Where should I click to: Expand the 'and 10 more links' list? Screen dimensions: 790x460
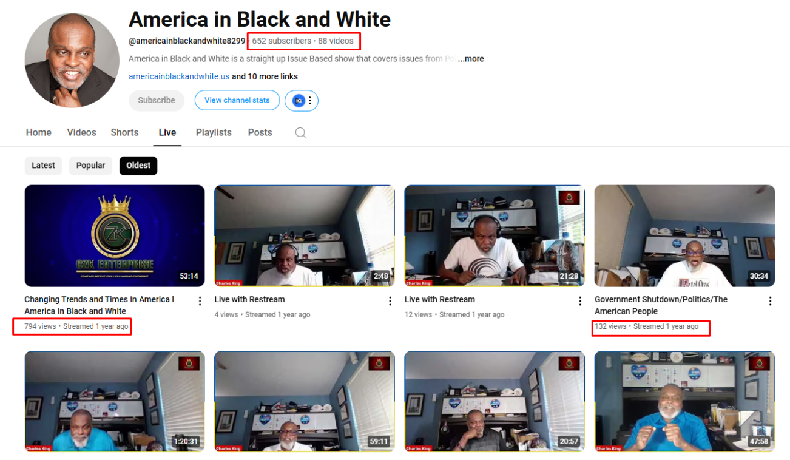click(x=265, y=76)
